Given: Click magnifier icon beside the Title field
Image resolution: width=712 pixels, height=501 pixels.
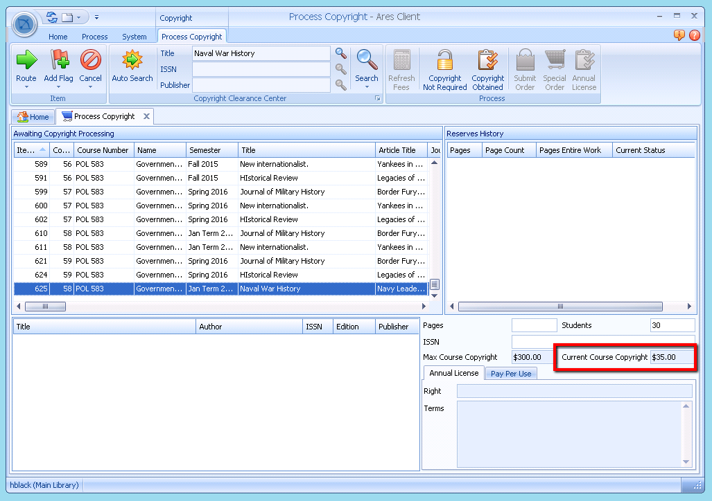Looking at the screenshot, I should click(x=341, y=53).
